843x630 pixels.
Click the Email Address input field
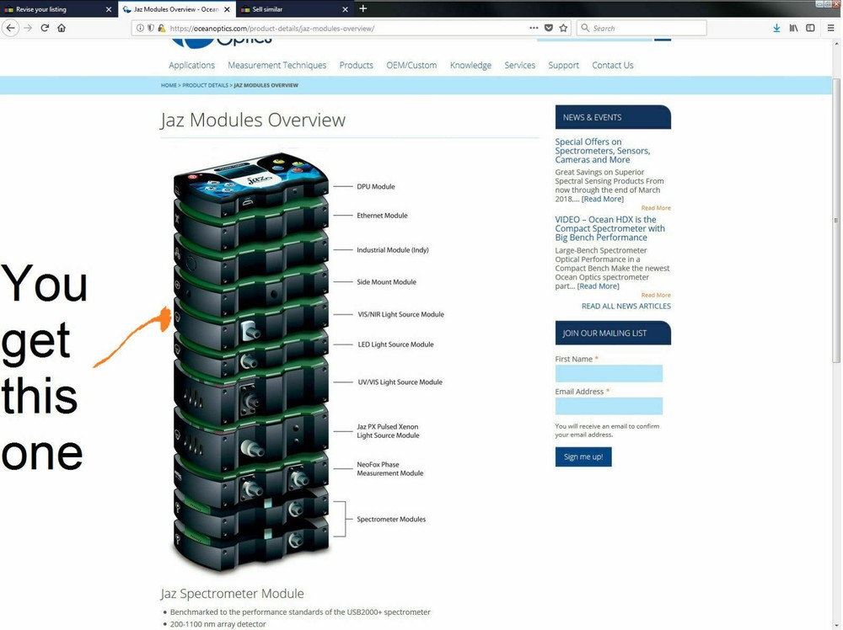[609, 405]
